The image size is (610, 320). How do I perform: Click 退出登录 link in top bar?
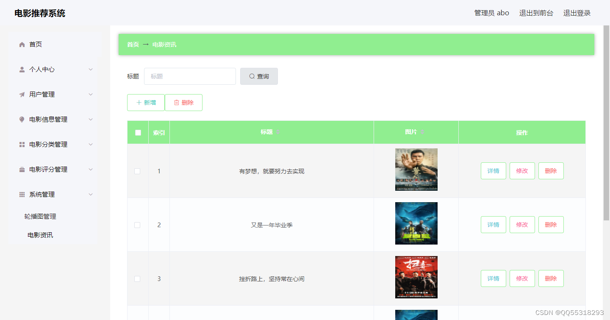(x=577, y=13)
